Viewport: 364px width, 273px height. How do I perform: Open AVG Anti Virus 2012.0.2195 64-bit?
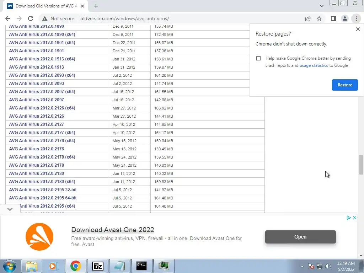coord(43,198)
